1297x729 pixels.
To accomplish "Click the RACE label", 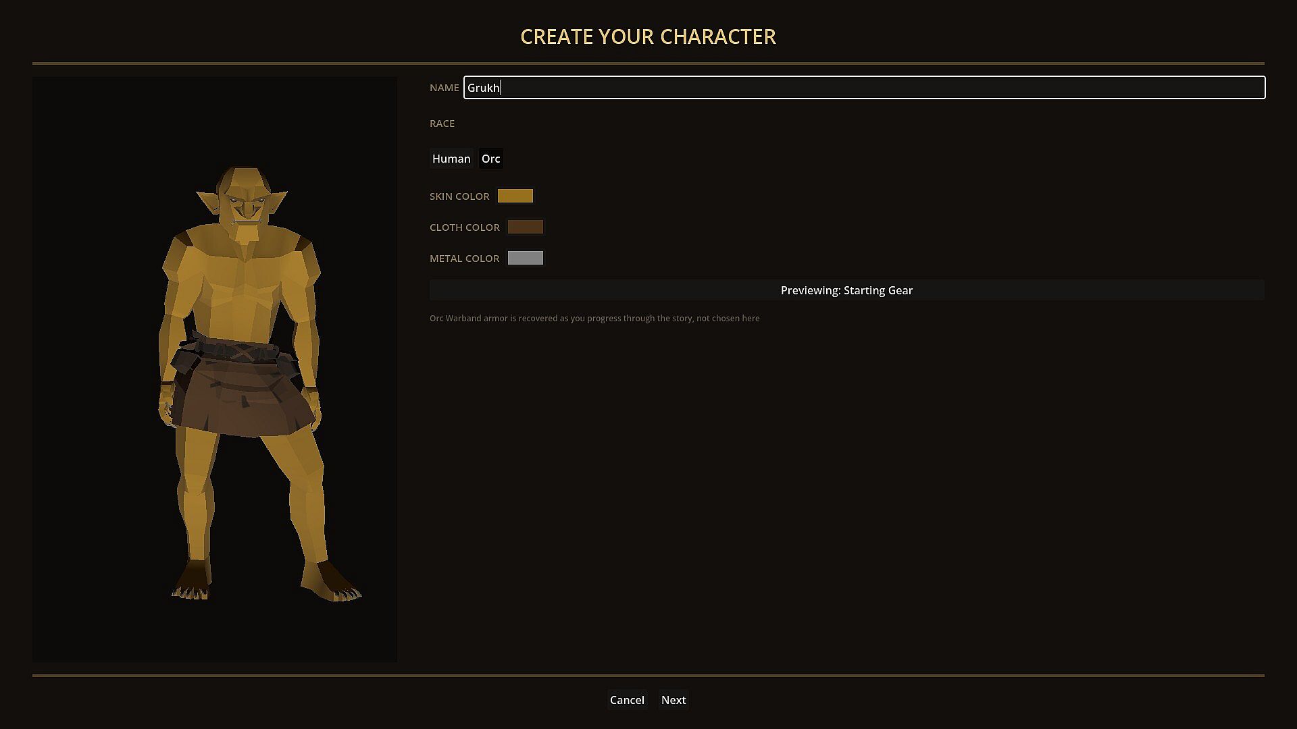I will (x=442, y=124).
